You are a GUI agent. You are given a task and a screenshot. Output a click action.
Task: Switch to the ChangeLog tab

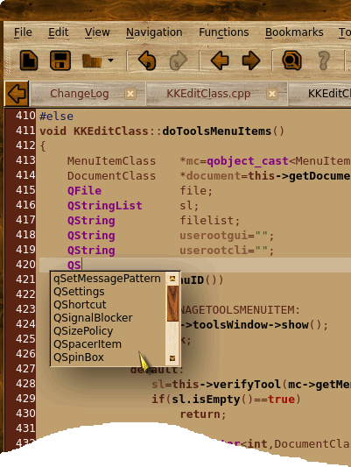point(79,94)
